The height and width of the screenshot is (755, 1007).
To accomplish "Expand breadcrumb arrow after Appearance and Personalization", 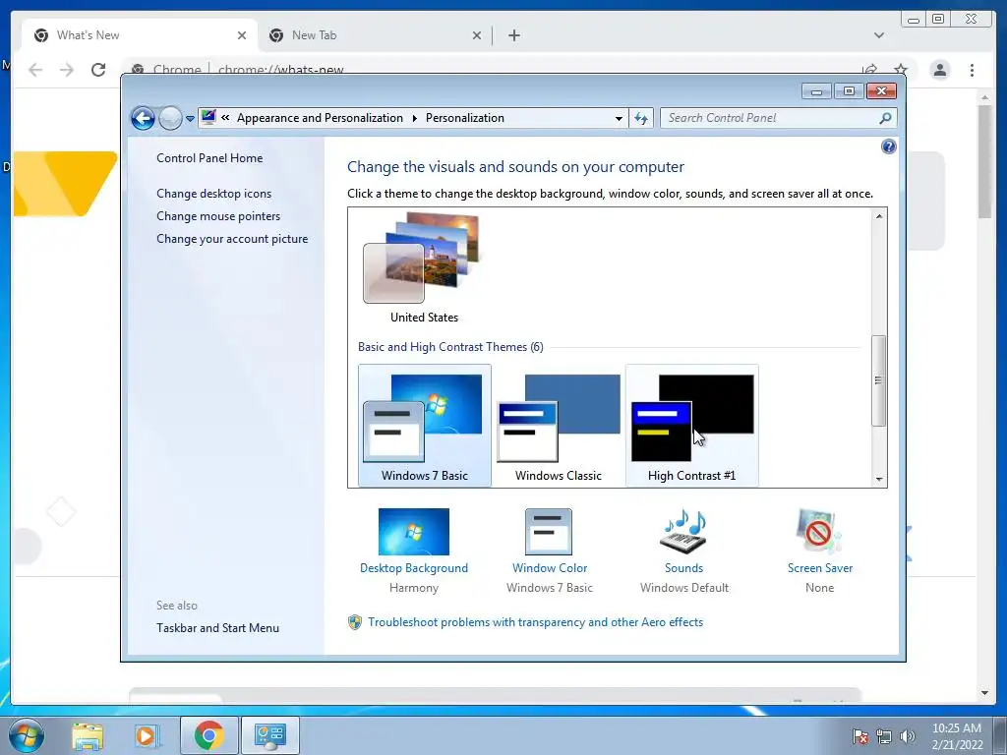I will [x=414, y=118].
